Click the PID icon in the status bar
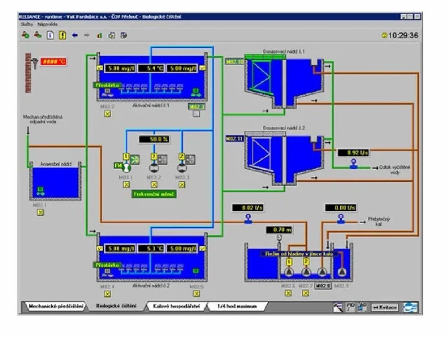 click(x=351, y=306)
